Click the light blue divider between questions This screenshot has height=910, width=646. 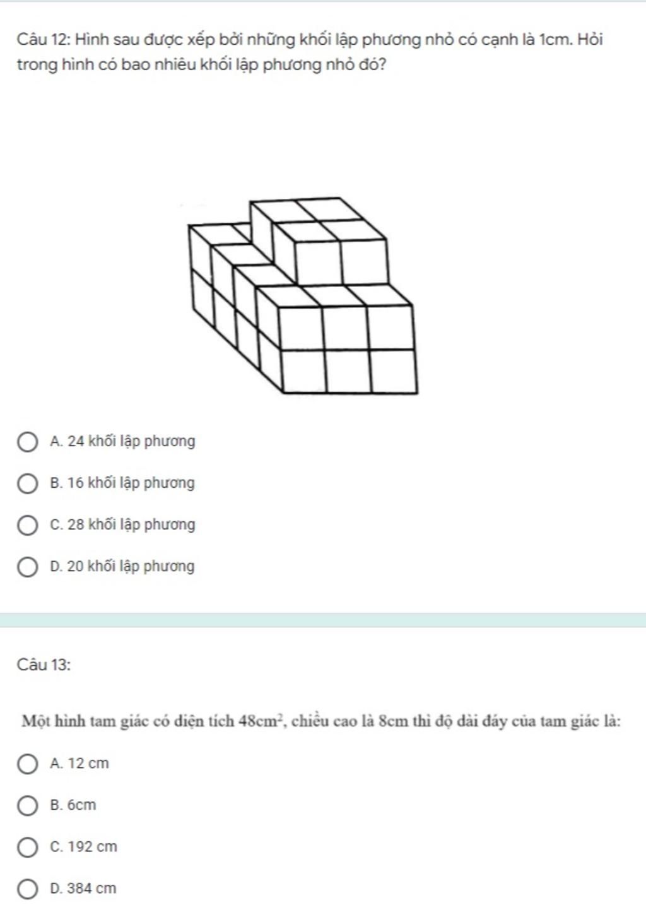[x=323, y=620]
